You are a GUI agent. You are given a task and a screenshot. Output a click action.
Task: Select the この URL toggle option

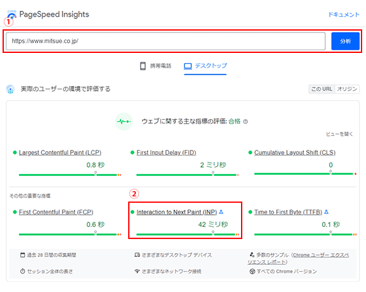coord(321,89)
